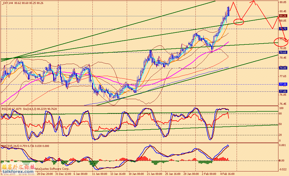Click the 31 Dec 12:00 time label

point(63,174)
